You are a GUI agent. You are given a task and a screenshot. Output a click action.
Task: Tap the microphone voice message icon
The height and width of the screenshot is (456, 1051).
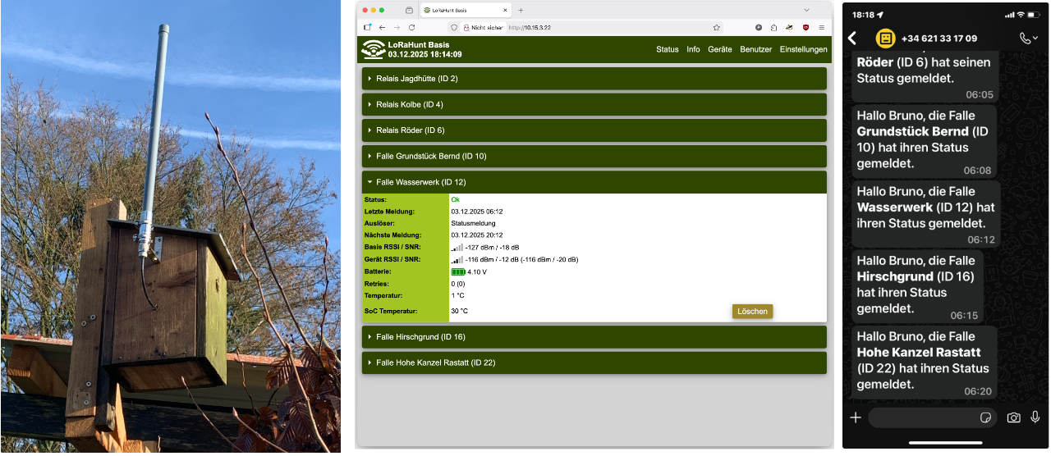tap(1035, 417)
